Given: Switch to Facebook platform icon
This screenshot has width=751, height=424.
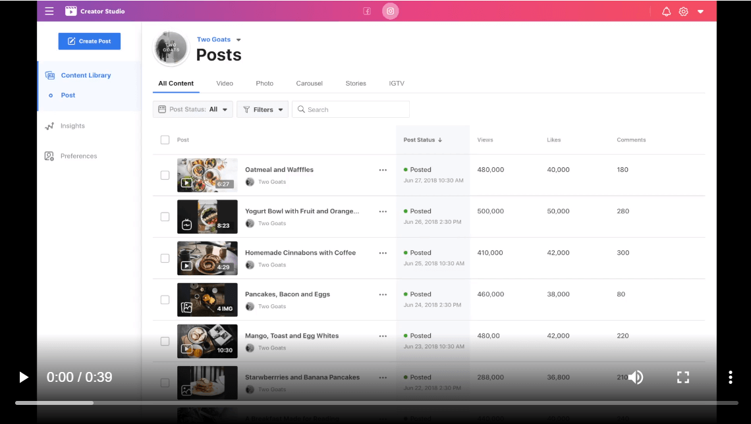Looking at the screenshot, I should click(x=367, y=11).
